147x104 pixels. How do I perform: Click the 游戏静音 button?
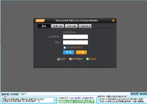point(143,94)
